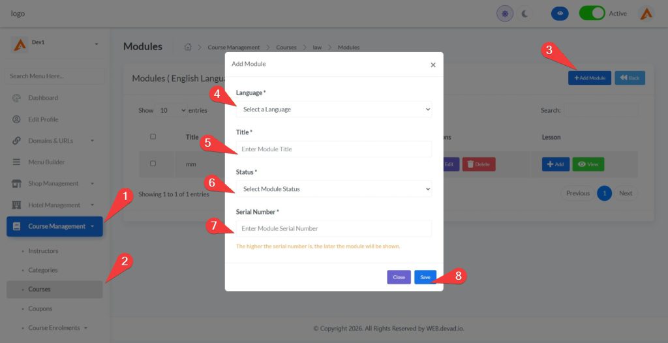Click the Dashboard palette icon in sidebar
The height and width of the screenshot is (343, 668).
pos(17,98)
